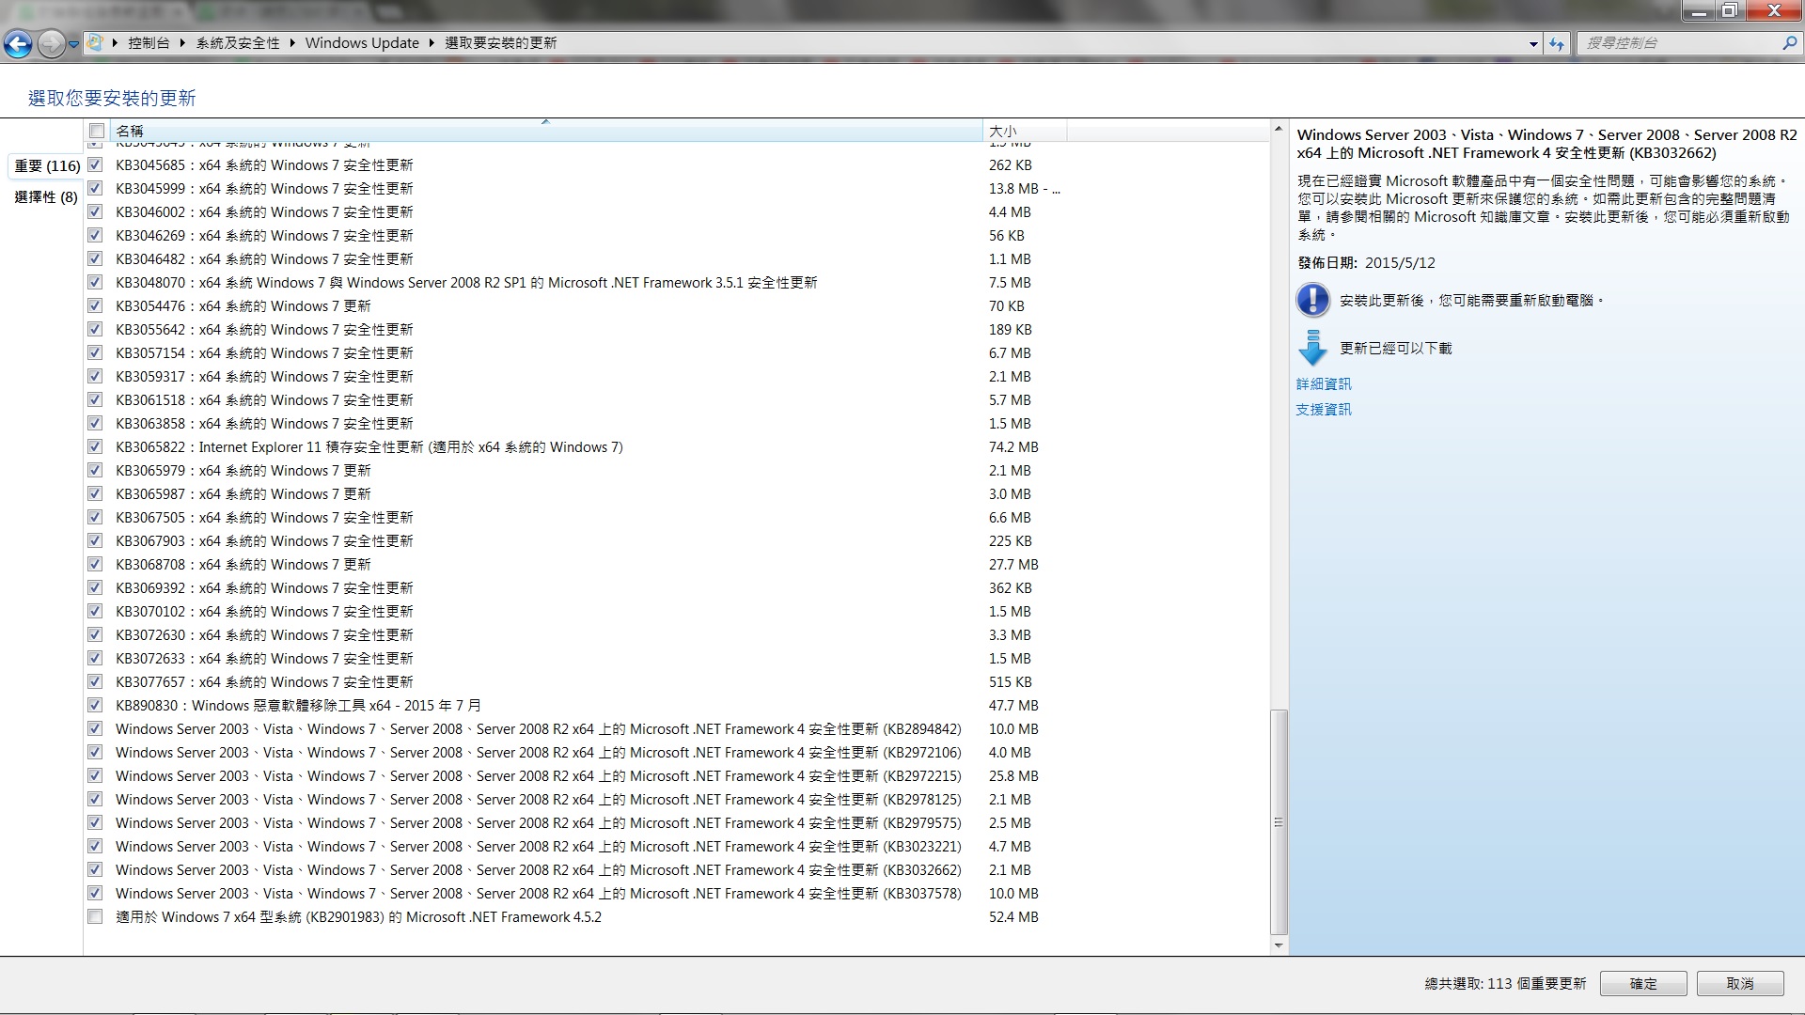
Task: Click the Back navigation arrow
Action: (x=19, y=43)
